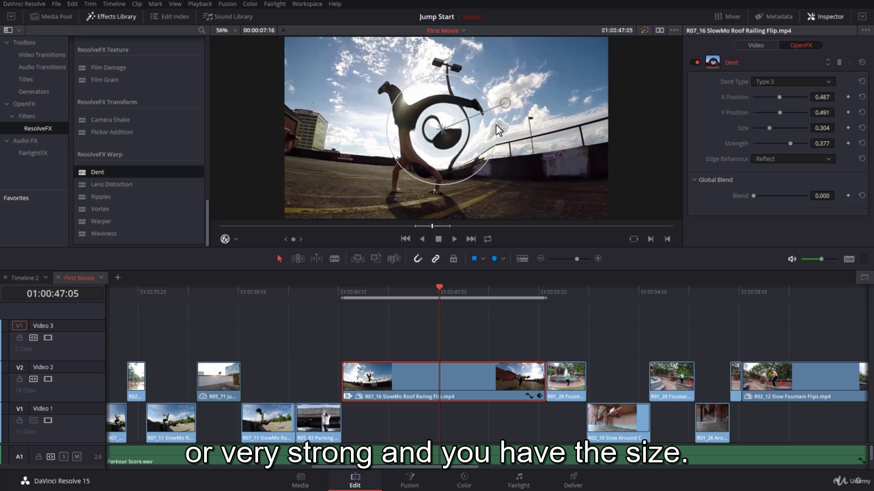Disable the Dent effect red toggle

(x=697, y=62)
